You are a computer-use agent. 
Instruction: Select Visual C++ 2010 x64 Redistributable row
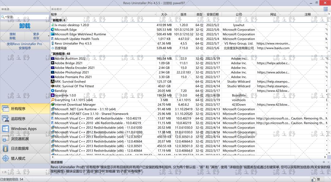pyautogui.click(x=188, y=118)
